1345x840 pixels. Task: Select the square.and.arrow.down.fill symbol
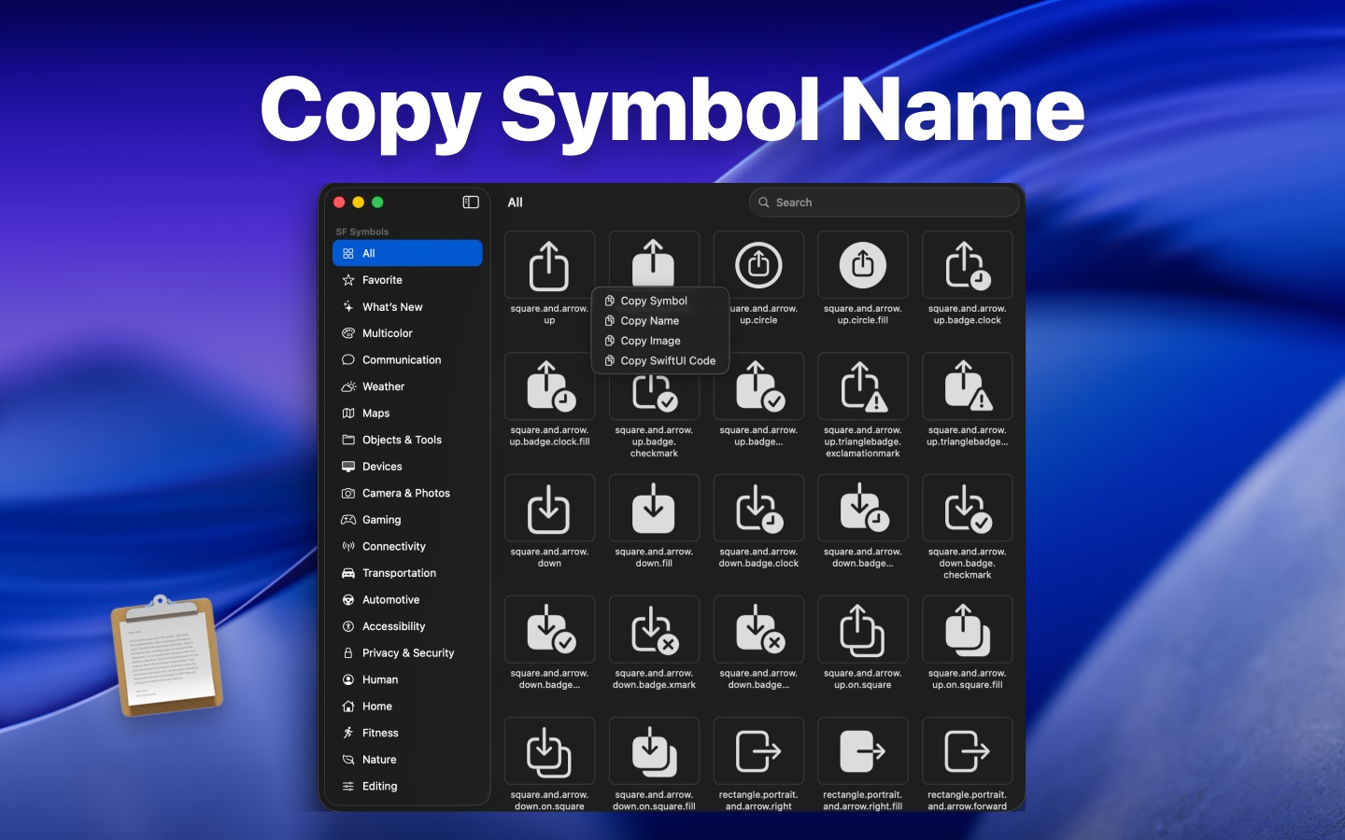(x=654, y=508)
